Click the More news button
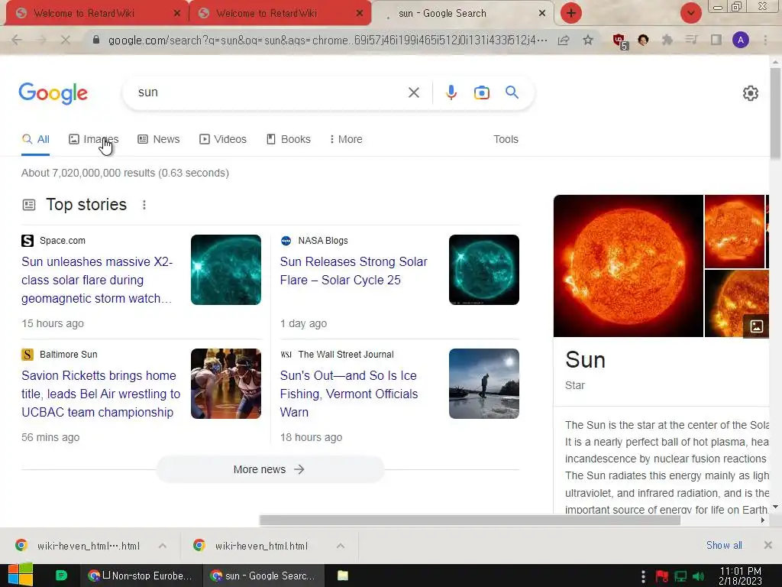The height and width of the screenshot is (587, 782). 270,470
